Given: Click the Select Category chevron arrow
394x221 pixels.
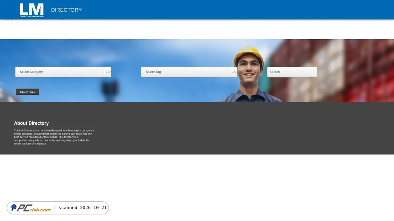Looking at the screenshot, I should (108, 72).
